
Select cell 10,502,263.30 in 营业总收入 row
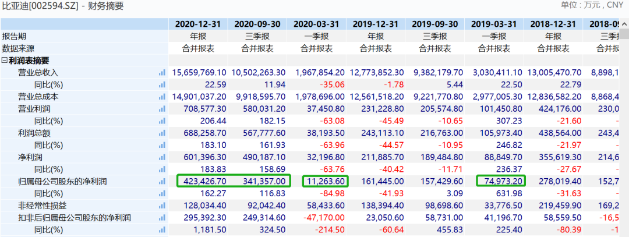[259, 73]
